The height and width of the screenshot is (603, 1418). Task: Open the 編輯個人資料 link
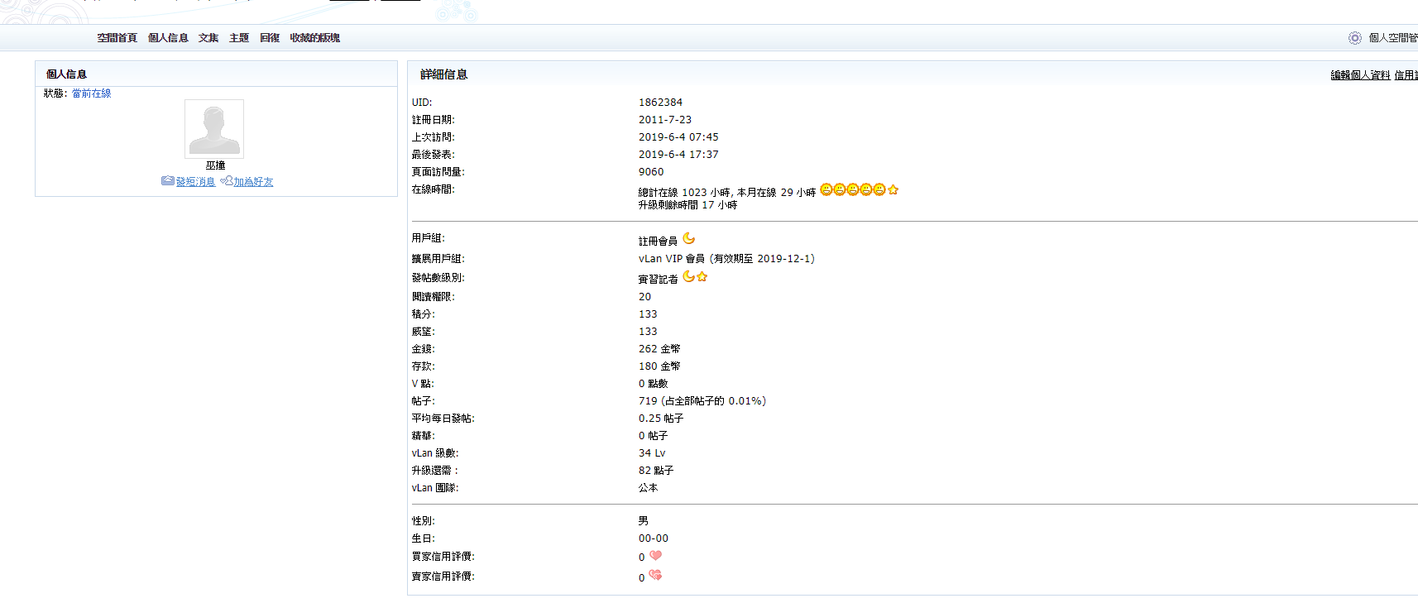click(1360, 75)
